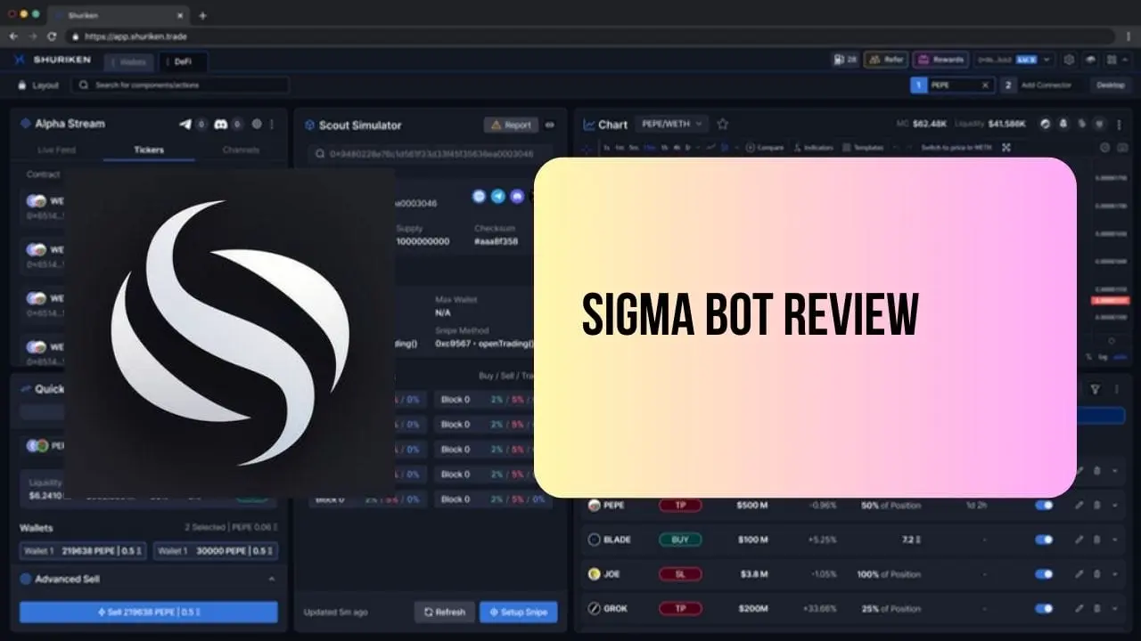Open a new browser tab
Screen dimensions: 1141x641
[202, 15]
